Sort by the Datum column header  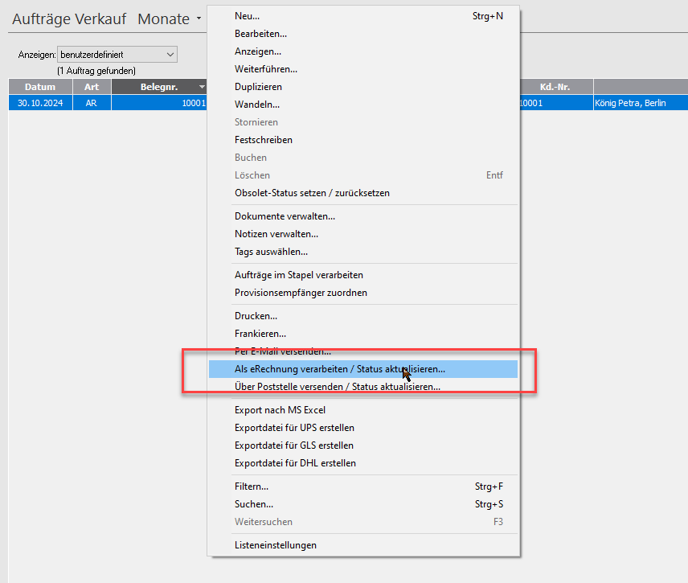pyautogui.click(x=40, y=87)
